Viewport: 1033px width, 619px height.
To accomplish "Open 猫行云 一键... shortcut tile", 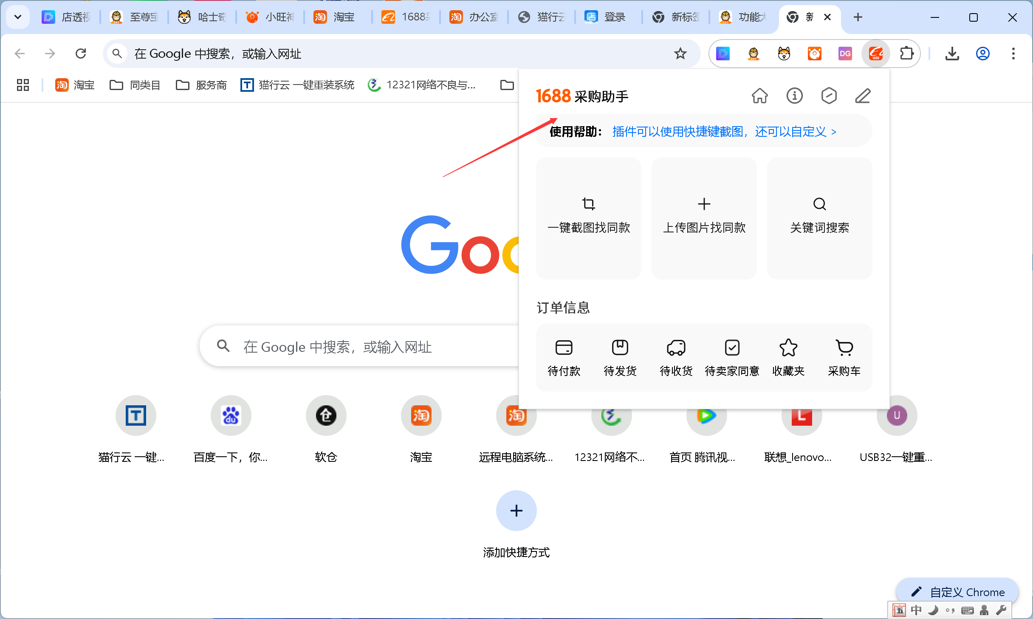I will pos(136,429).
